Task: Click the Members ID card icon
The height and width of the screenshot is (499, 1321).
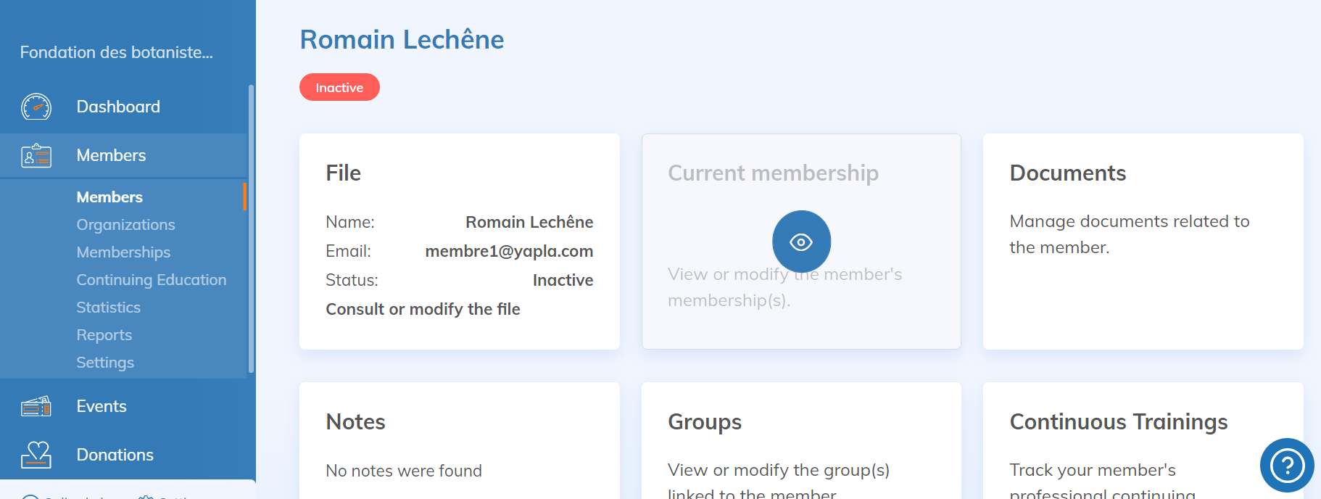Action: click(x=36, y=155)
